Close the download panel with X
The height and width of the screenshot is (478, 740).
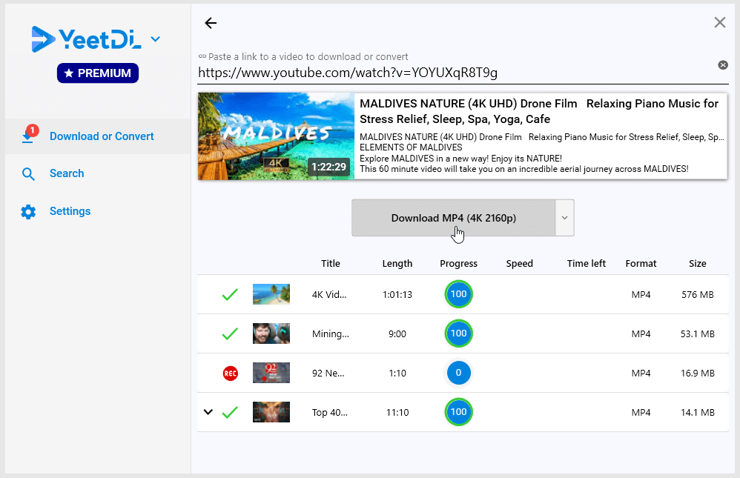point(720,22)
